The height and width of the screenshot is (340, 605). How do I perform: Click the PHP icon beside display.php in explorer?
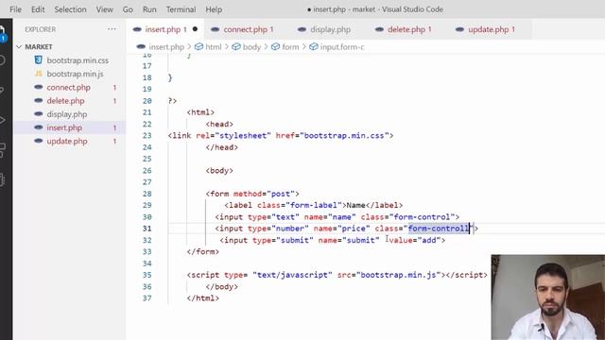tap(38, 113)
